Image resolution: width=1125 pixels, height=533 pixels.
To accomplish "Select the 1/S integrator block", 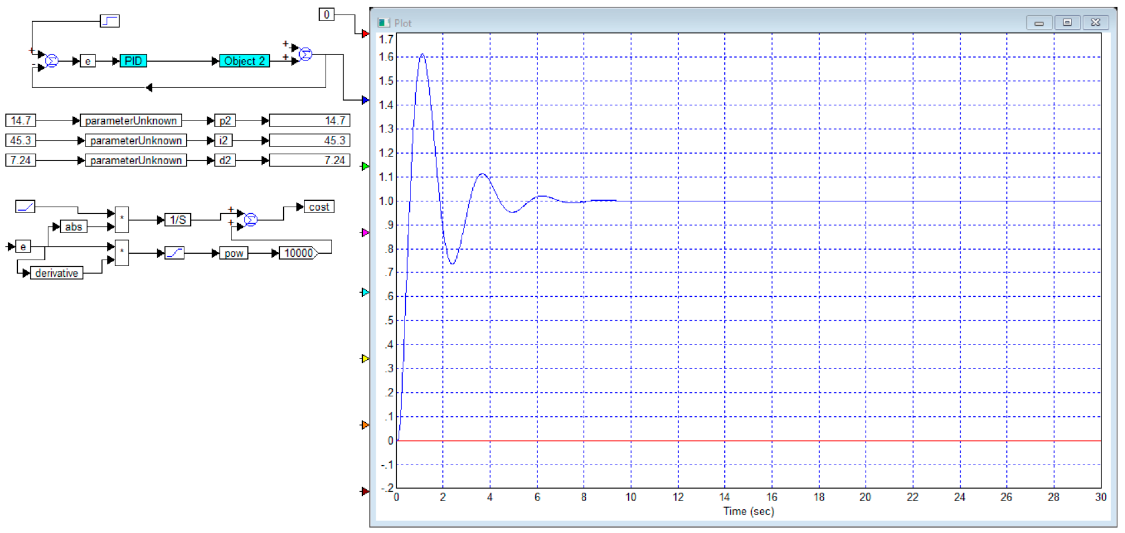I will click(x=178, y=220).
